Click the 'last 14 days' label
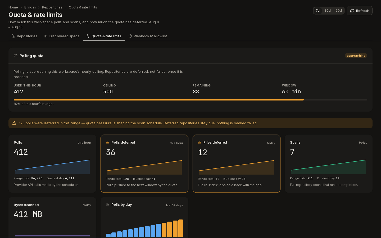 pos(175,205)
